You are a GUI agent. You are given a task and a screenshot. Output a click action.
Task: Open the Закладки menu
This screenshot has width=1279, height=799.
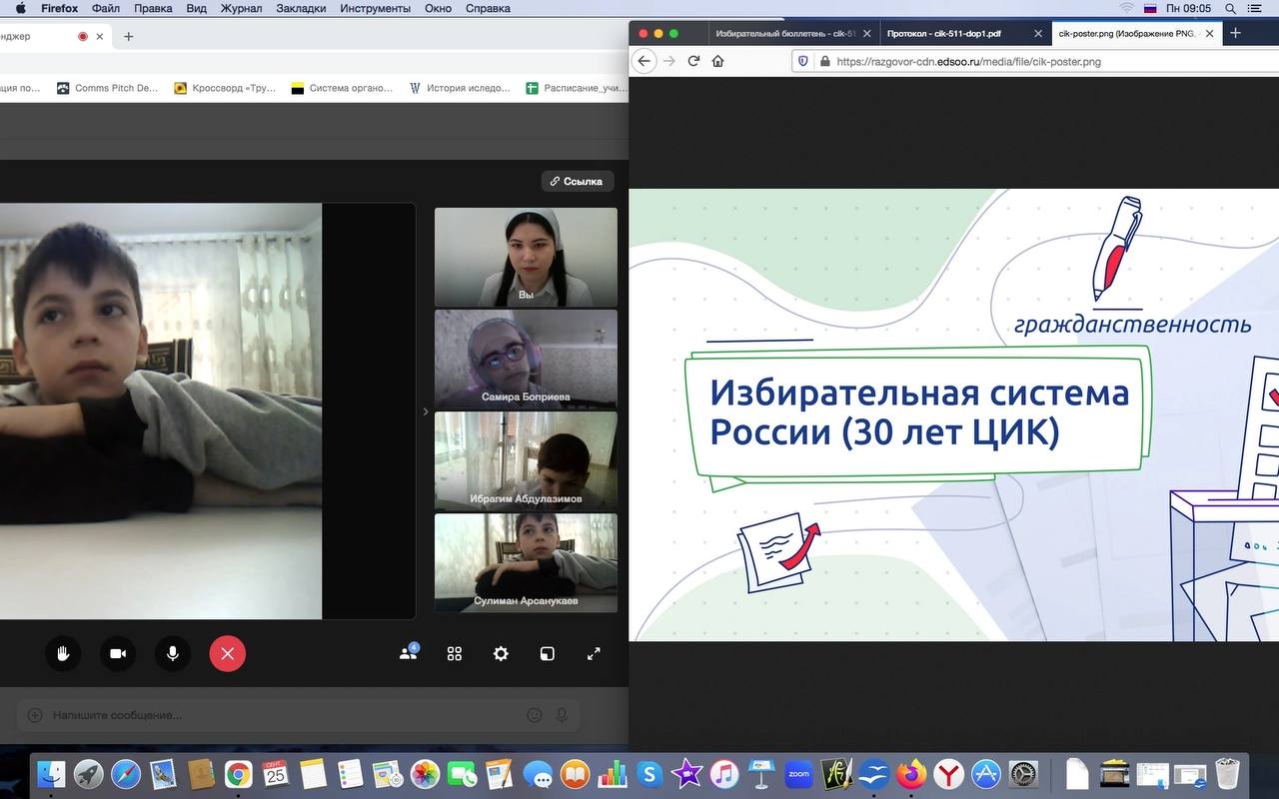pyautogui.click(x=303, y=8)
